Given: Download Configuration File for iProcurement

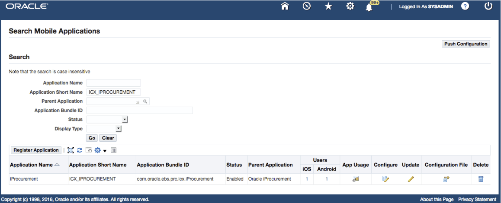Looking at the screenshot, I should (446, 179).
